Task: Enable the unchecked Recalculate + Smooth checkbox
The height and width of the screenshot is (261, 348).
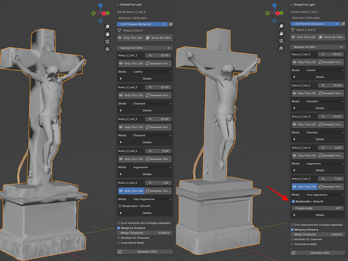Action: point(119,206)
